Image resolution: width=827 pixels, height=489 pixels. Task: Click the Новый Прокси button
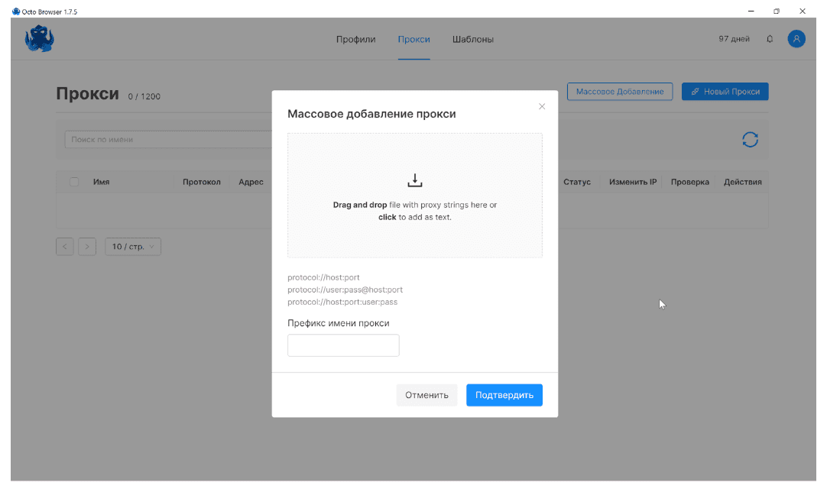coord(725,92)
